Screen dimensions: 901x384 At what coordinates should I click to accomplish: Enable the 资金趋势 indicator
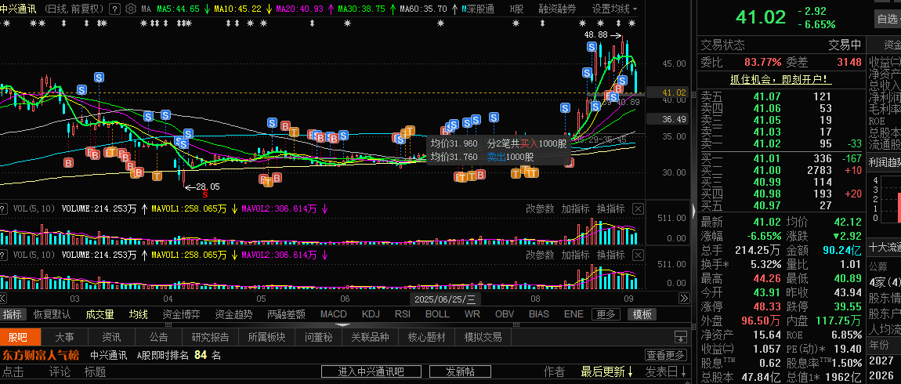tap(233, 314)
